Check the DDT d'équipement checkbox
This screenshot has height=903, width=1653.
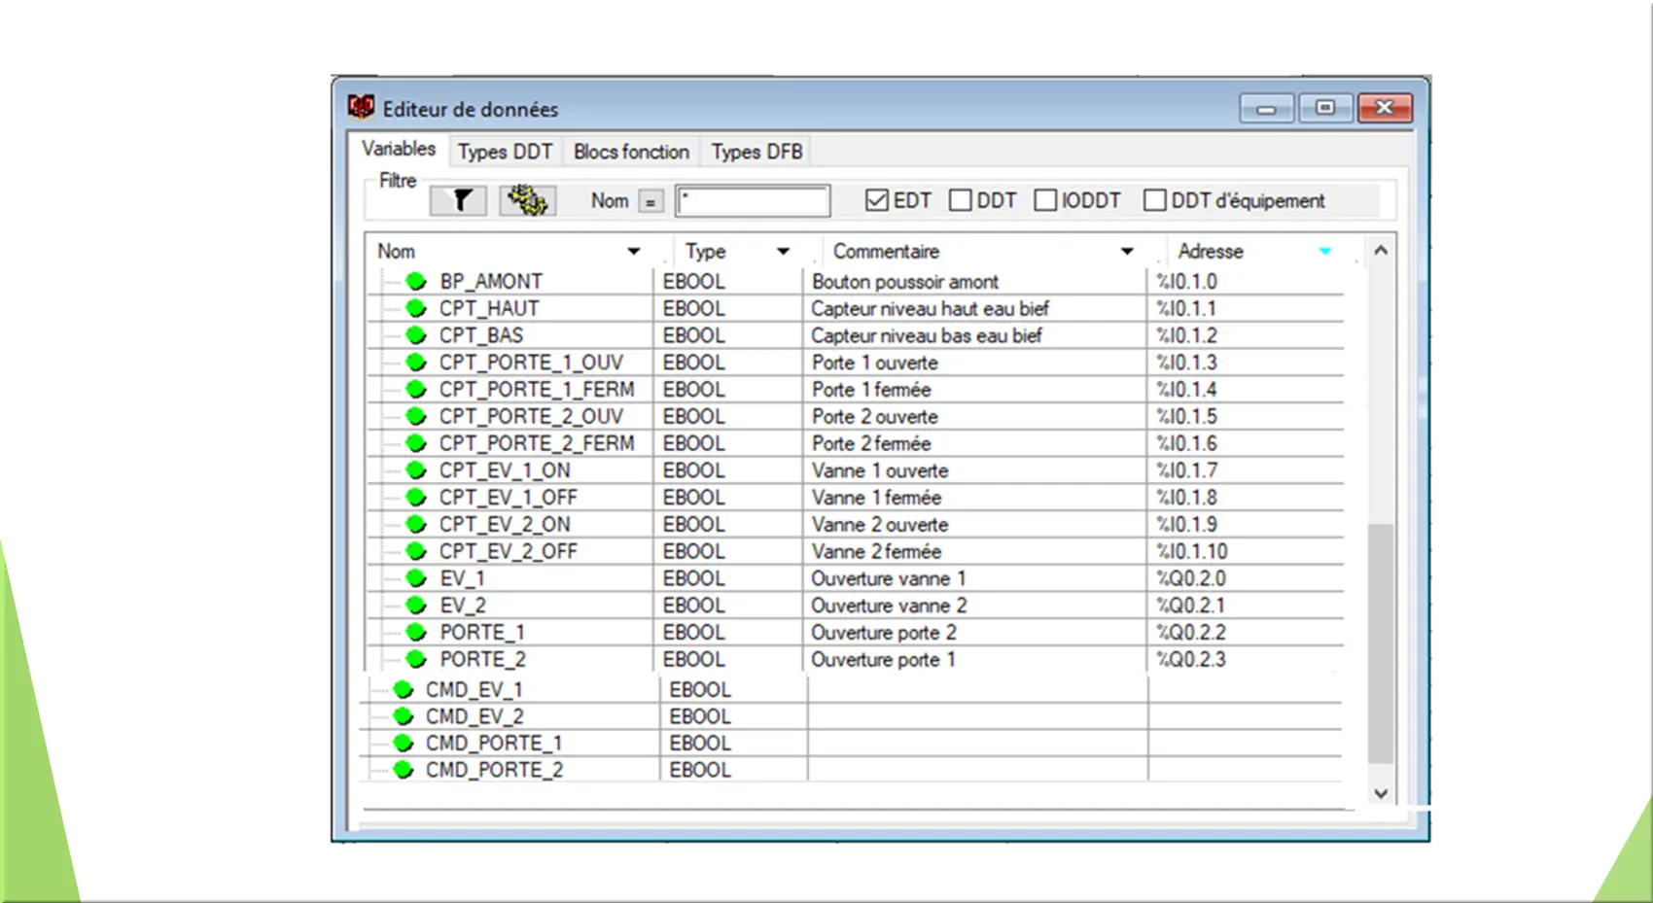coord(1155,200)
